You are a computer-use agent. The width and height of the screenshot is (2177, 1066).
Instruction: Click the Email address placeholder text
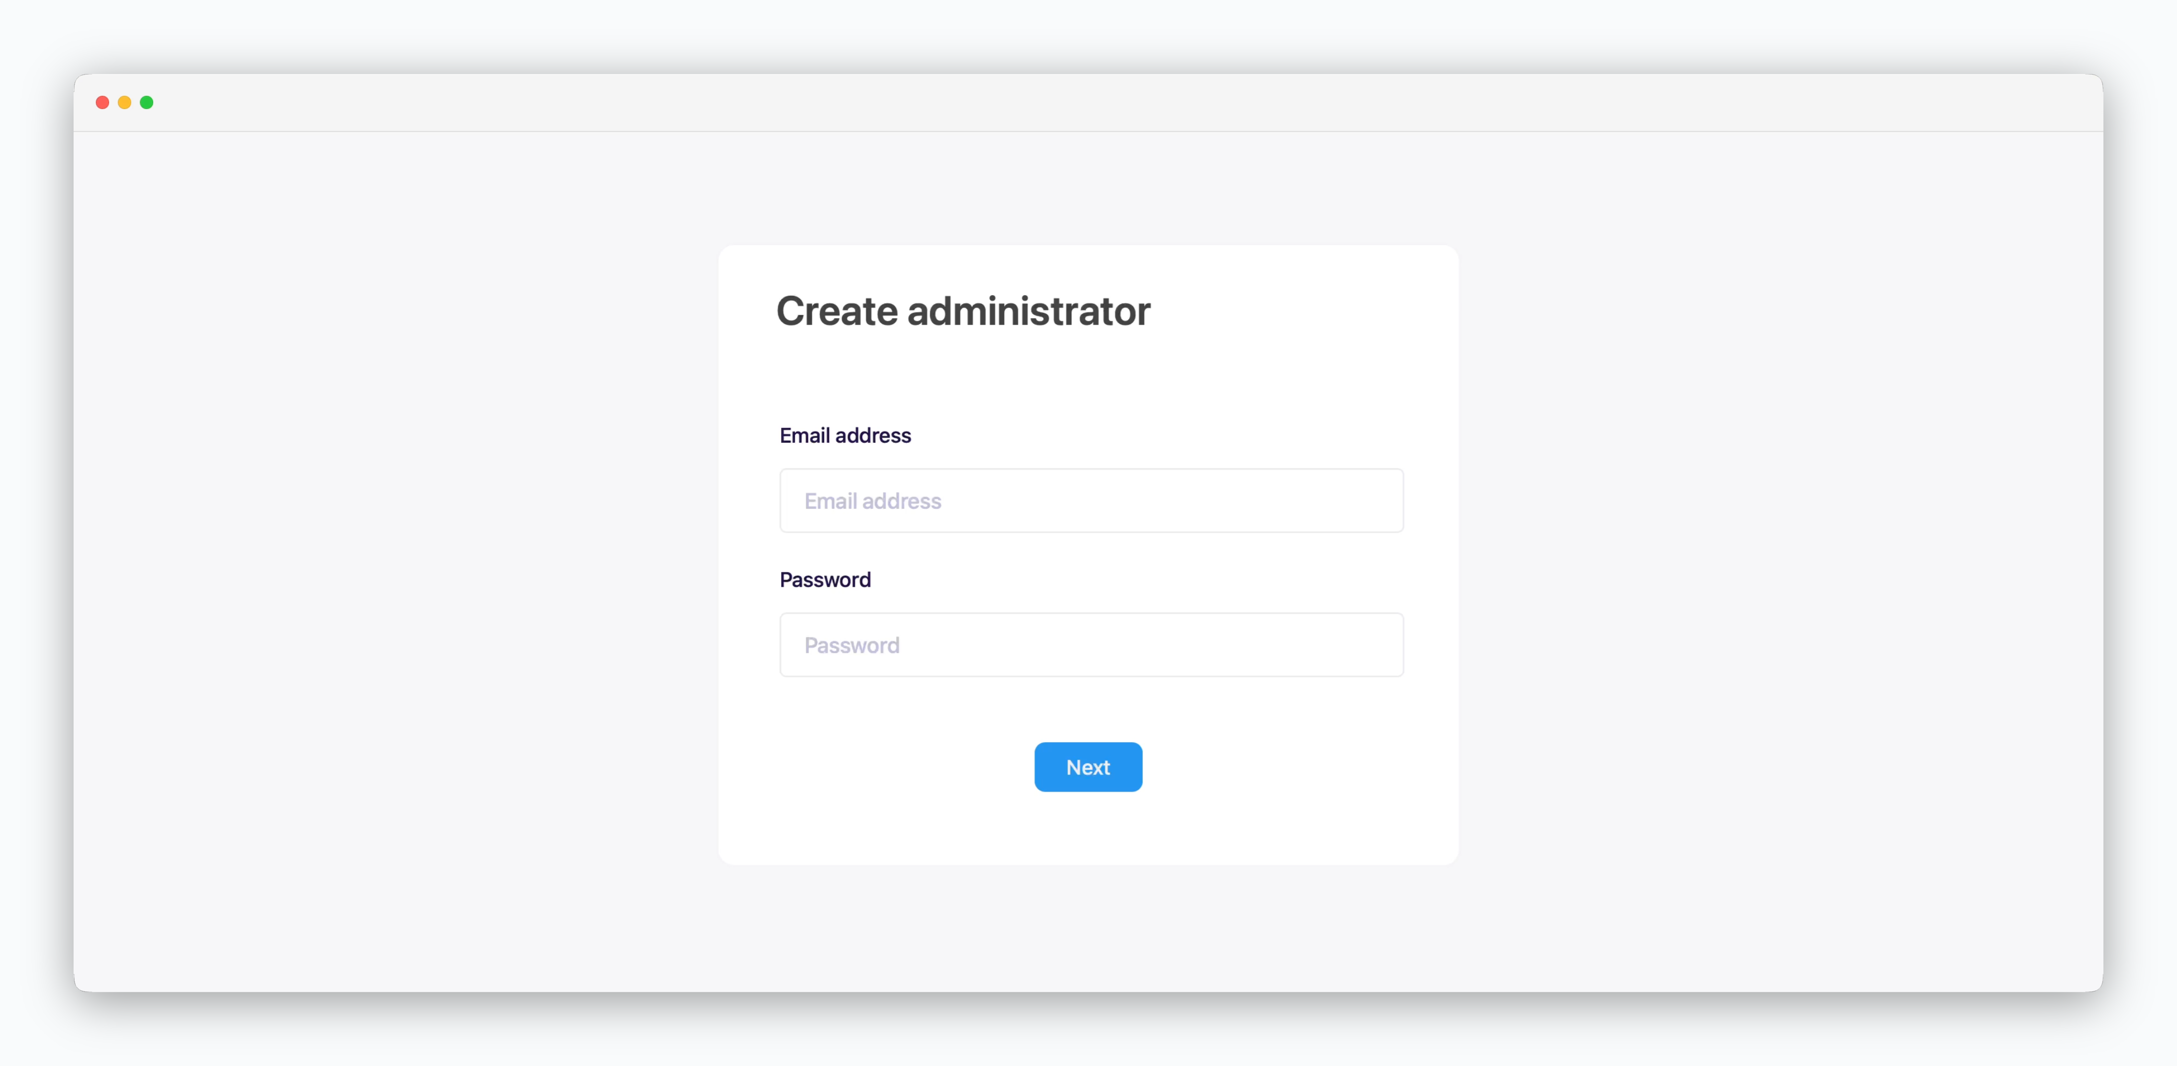(872, 501)
